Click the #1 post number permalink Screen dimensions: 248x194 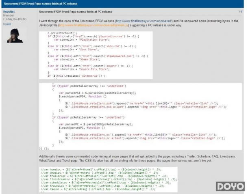coord(240,12)
